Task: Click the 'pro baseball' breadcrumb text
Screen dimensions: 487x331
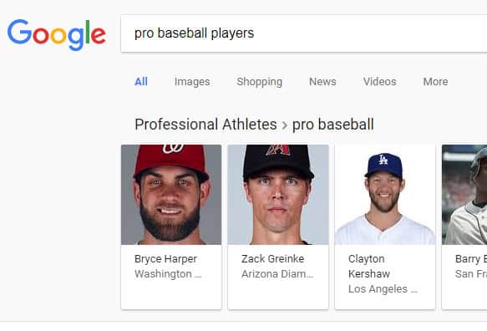Action: coord(333,125)
